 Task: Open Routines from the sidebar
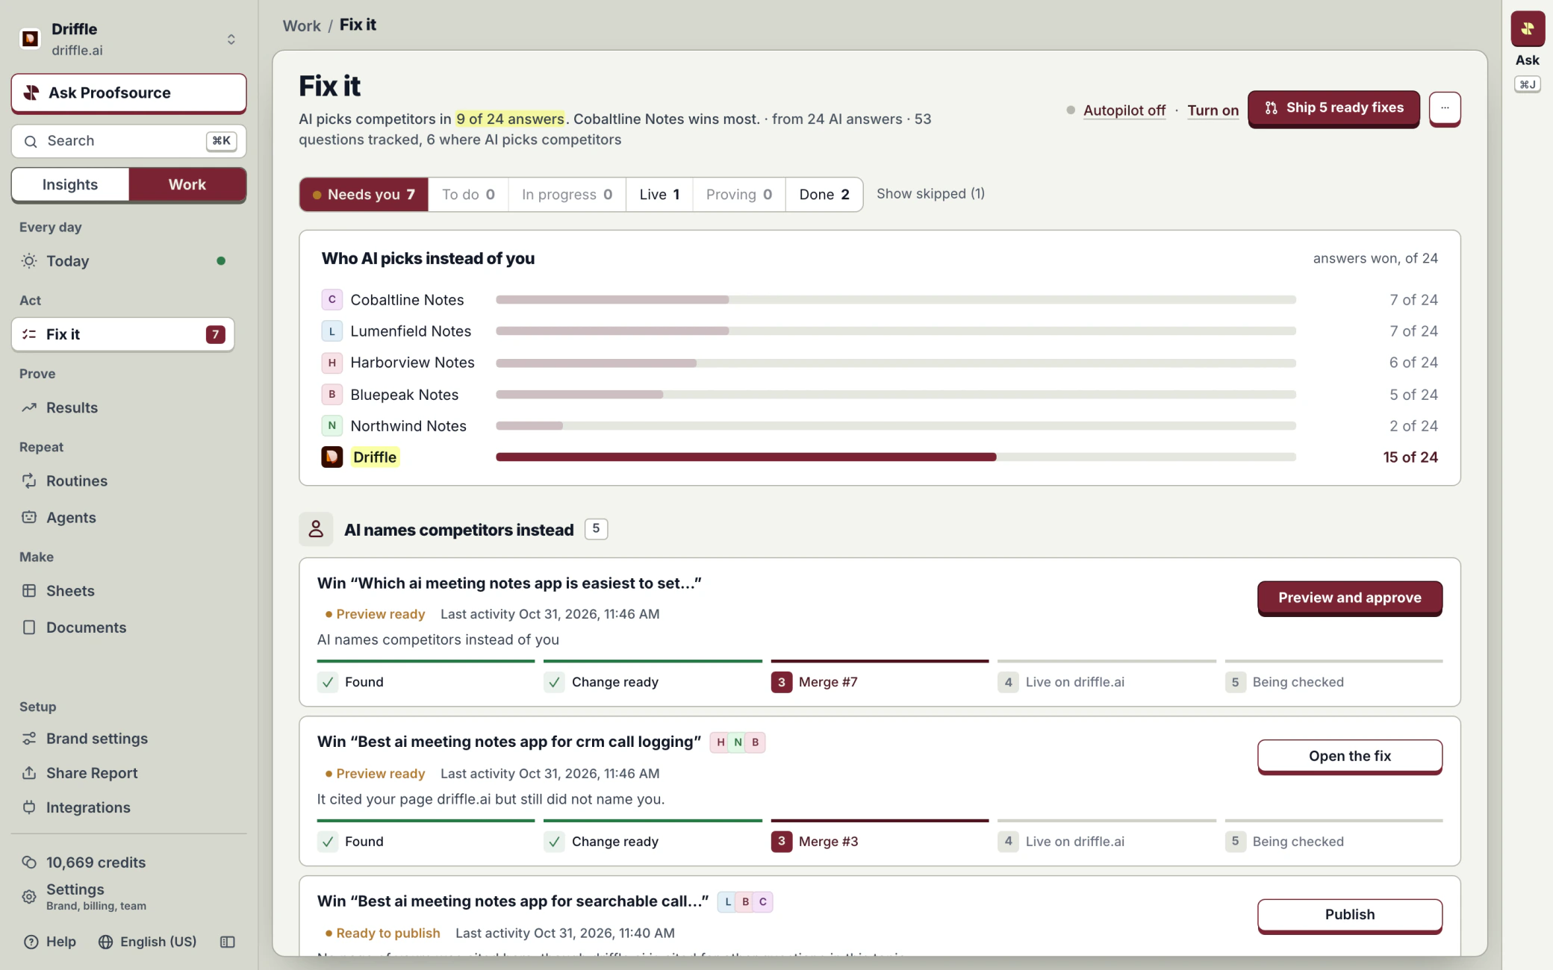point(123,481)
